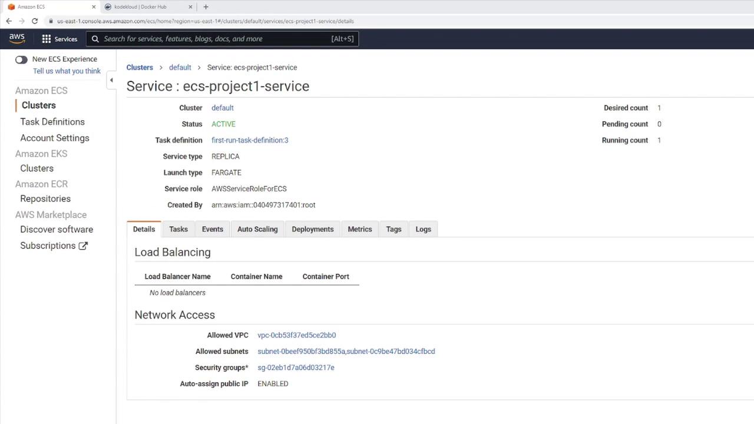Click the browser back arrow

9,21
